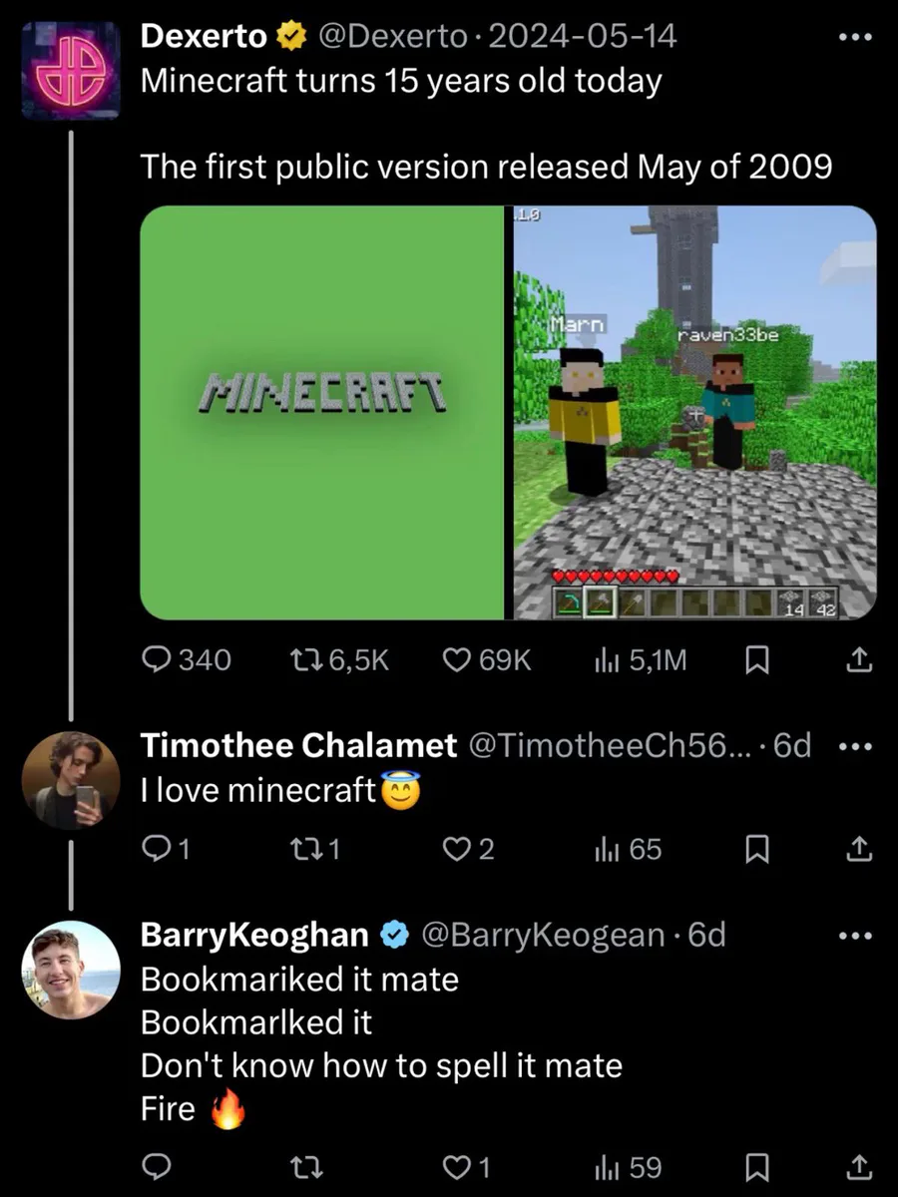Screen dimensions: 898x1197
Task: Visit the Timothee Chalamet profile name link
Action: pos(298,745)
